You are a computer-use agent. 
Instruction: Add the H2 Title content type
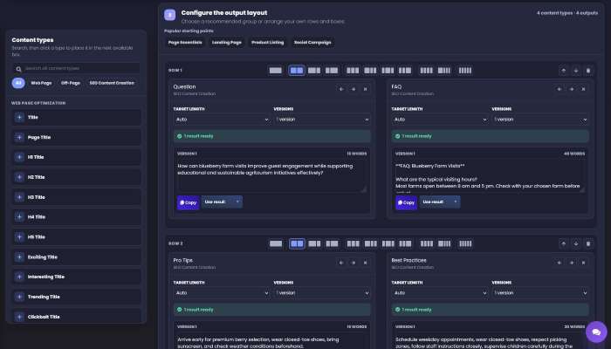(x=77, y=177)
